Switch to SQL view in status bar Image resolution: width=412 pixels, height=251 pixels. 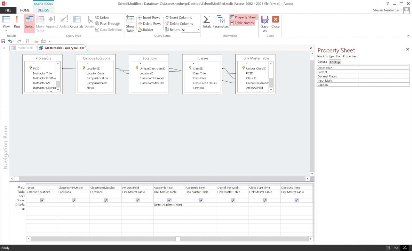pos(396,248)
